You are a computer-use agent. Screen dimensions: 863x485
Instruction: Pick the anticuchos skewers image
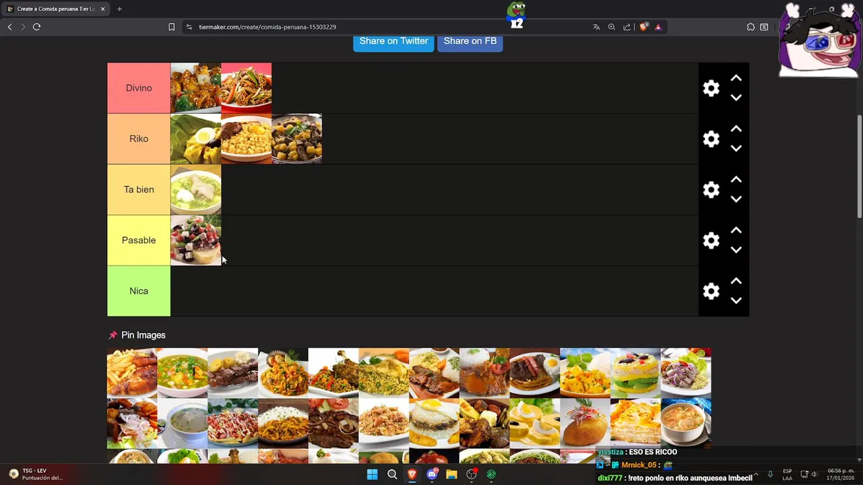pyautogui.click(x=233, y=373)
